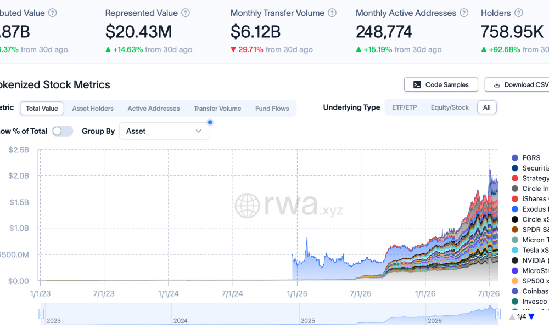The height and width of the screenshot is (329, 549).
Task: Filter underlying type to Equity/Stock
Action: [x=450, y=107]
